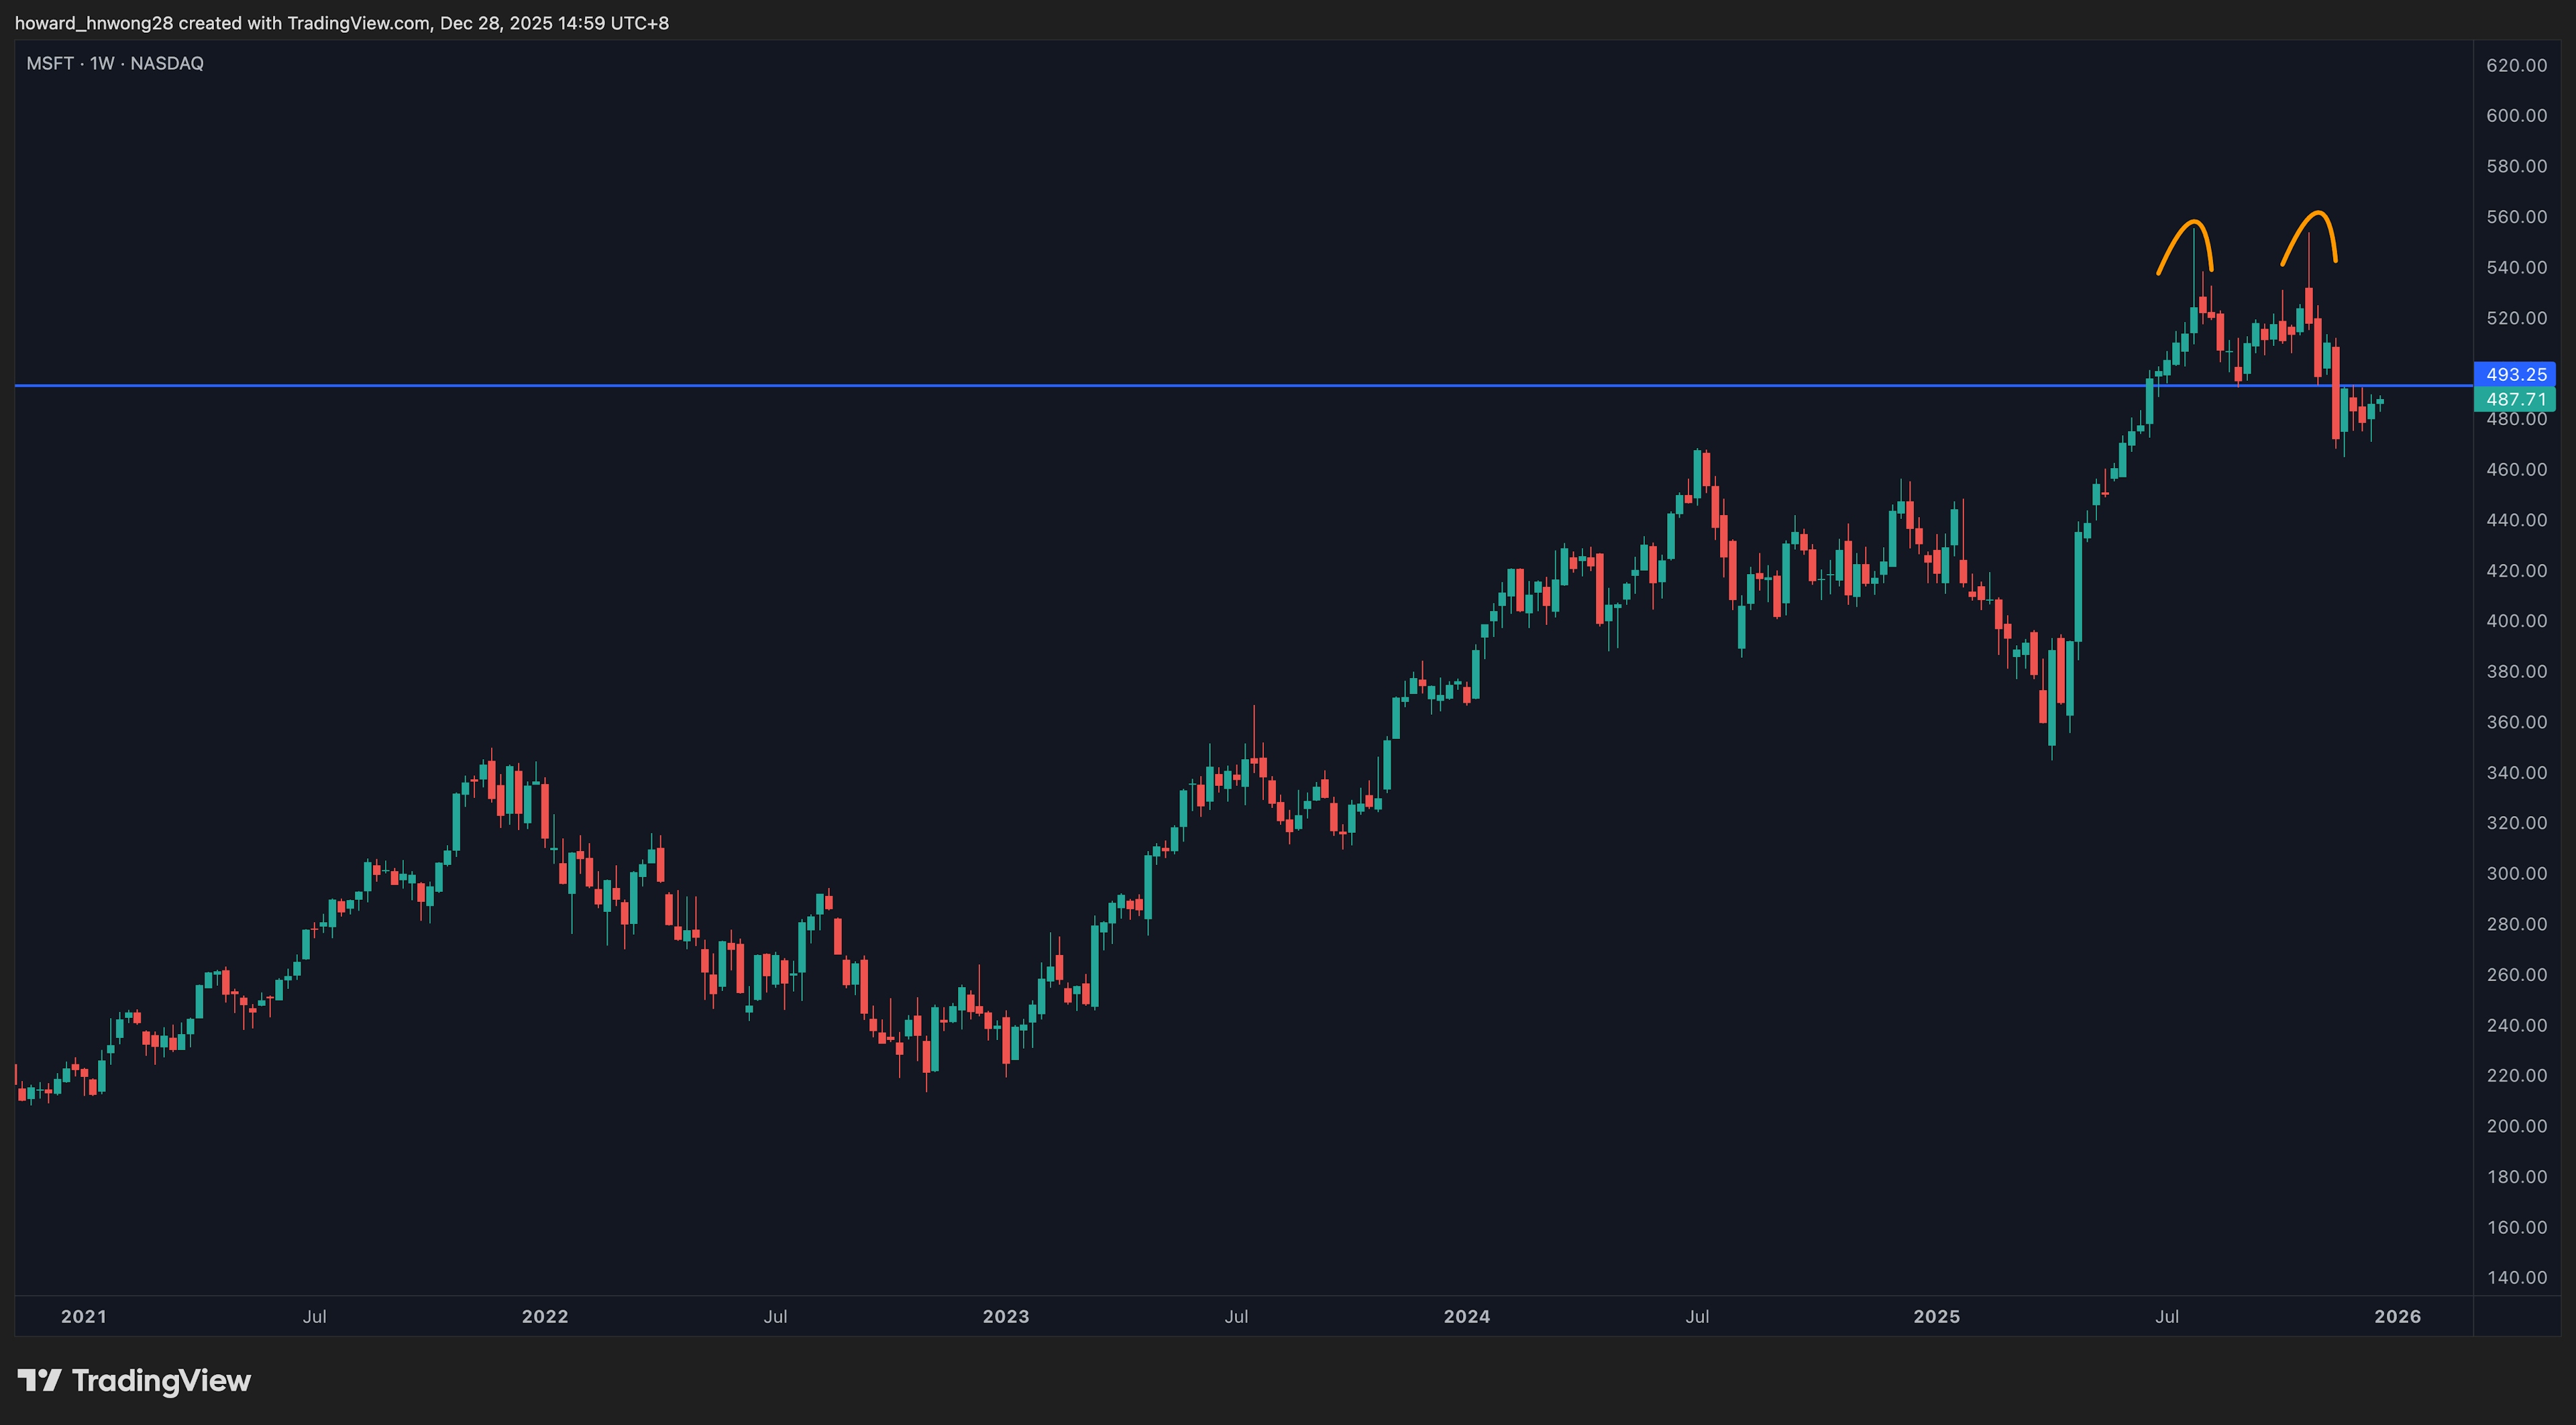The image size is (2576, 1425).
Task: Click the TradingView logo icon
Action: click(x=39, y=1380)
